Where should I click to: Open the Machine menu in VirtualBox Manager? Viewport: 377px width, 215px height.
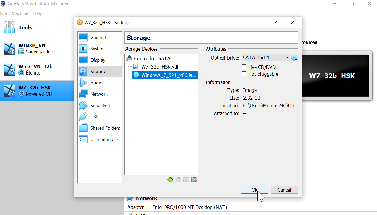(x=20, y=13)
